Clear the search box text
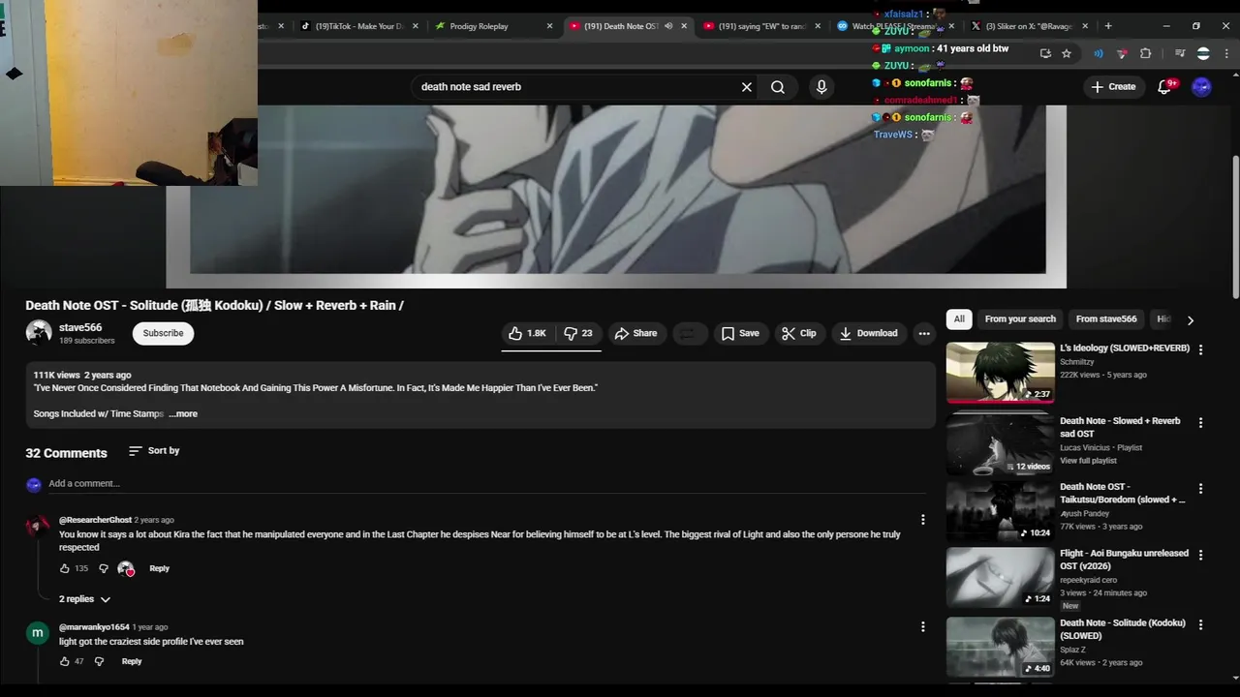Viewport: 1240px width, 697px height. tap(747, 87)
